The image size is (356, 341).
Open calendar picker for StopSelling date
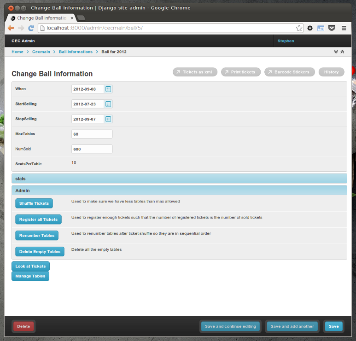[108, 119]
